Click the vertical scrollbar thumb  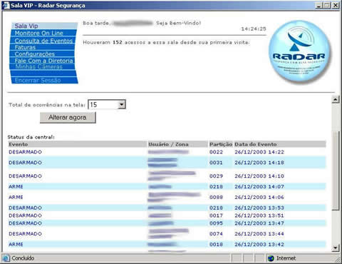click(x=336, y=171)
